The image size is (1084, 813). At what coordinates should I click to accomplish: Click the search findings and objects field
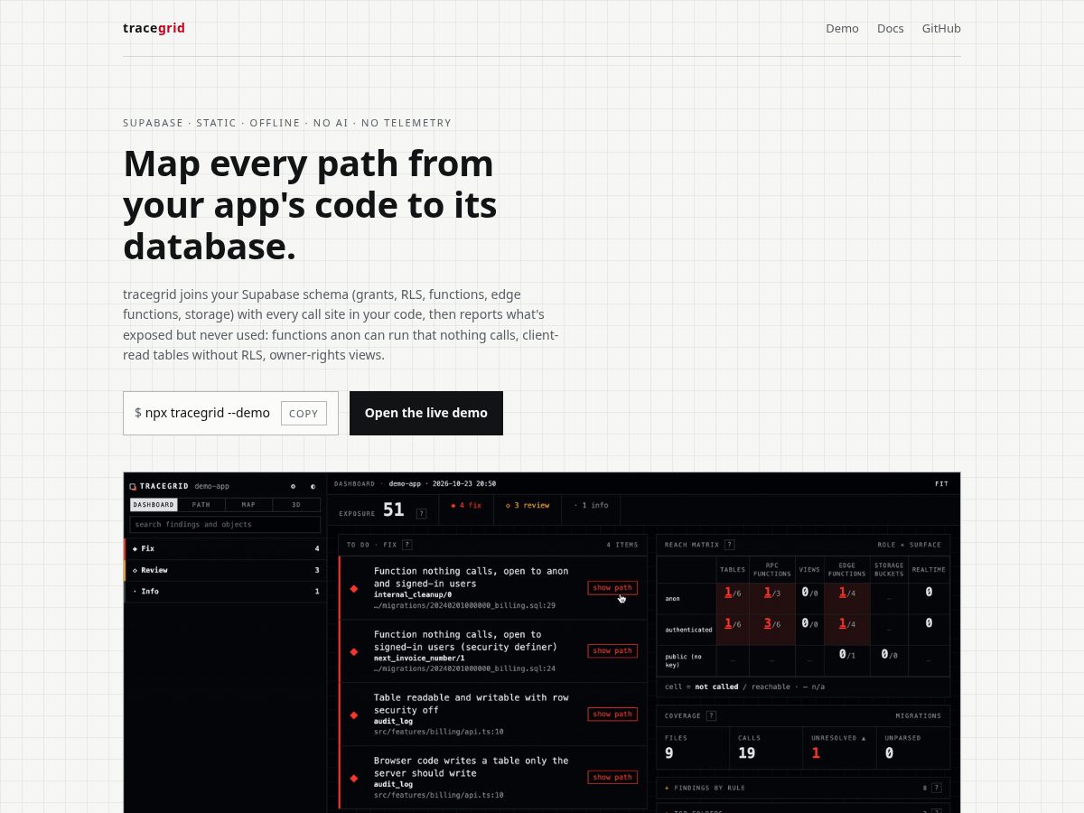pos(225,524)
